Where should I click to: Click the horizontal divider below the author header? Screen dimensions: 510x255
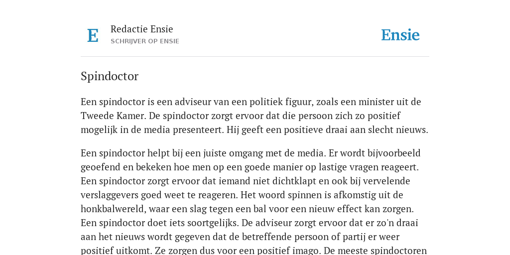click(255, 57)
